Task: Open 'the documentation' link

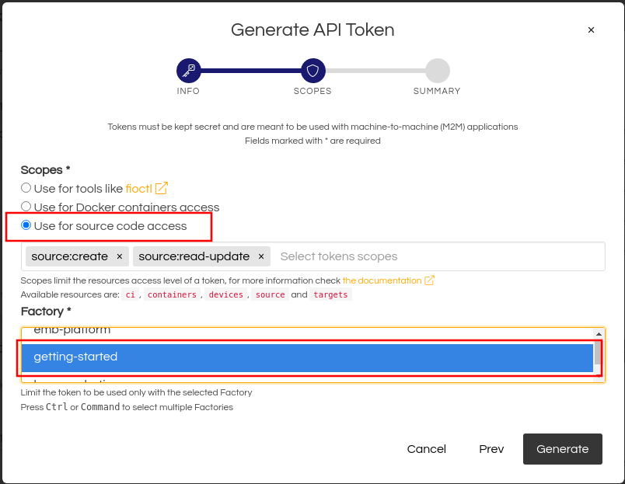Action: point(382,280)
